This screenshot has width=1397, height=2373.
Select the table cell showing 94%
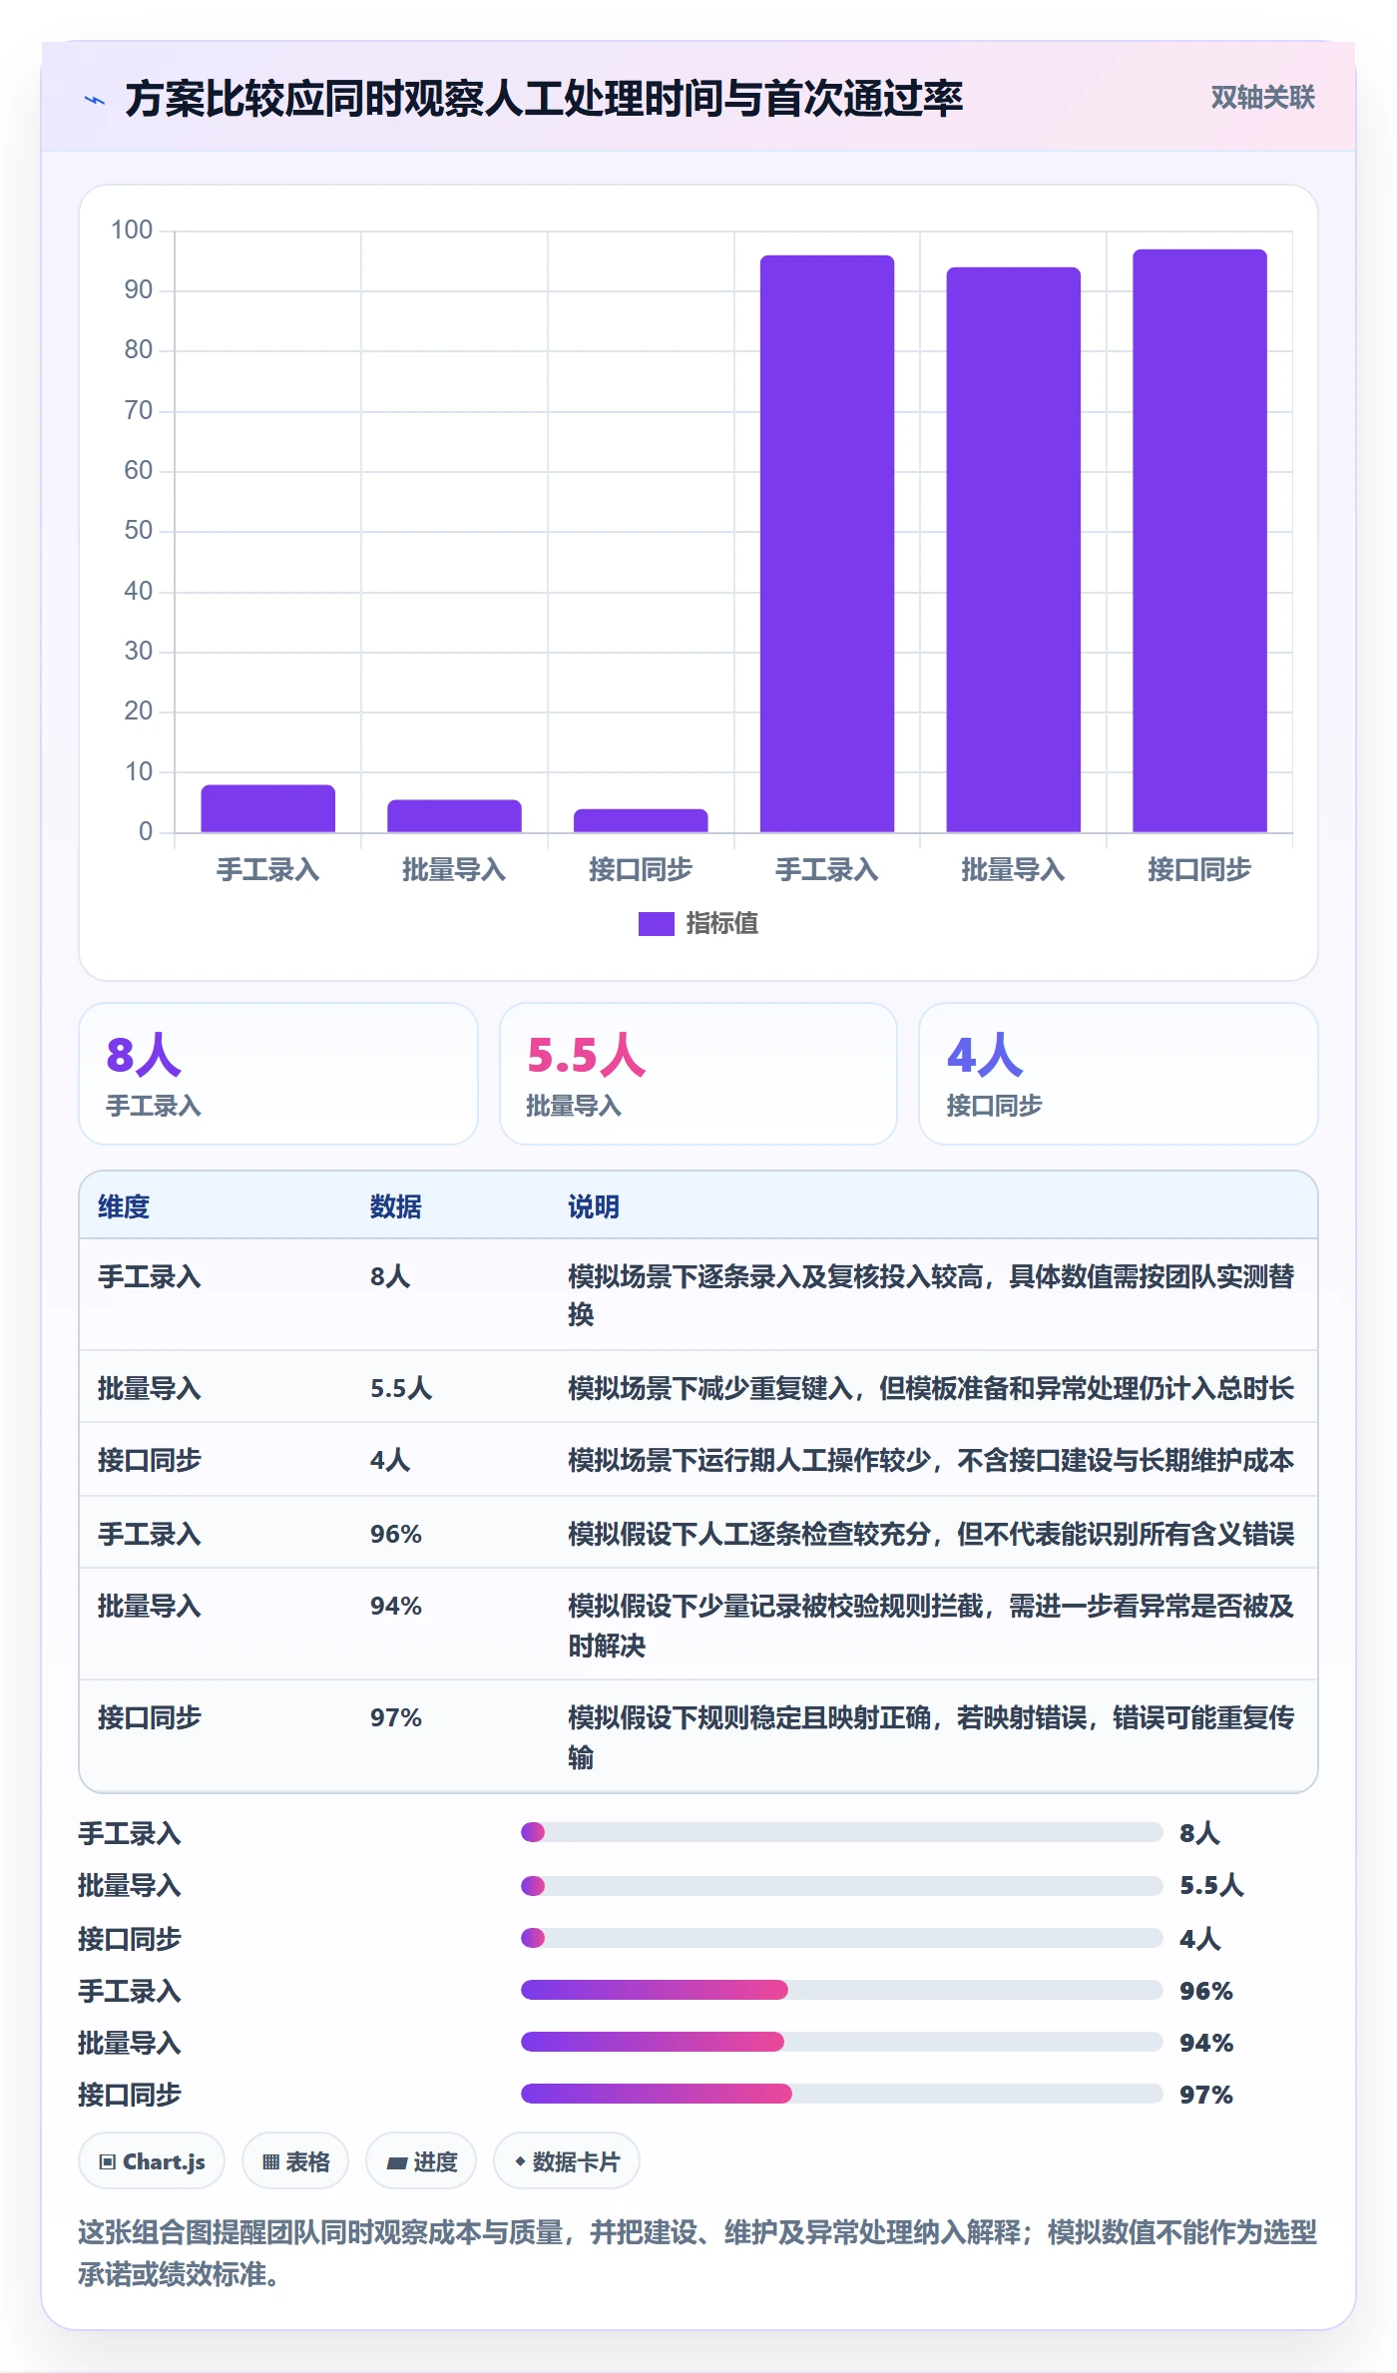(396, 1606)
